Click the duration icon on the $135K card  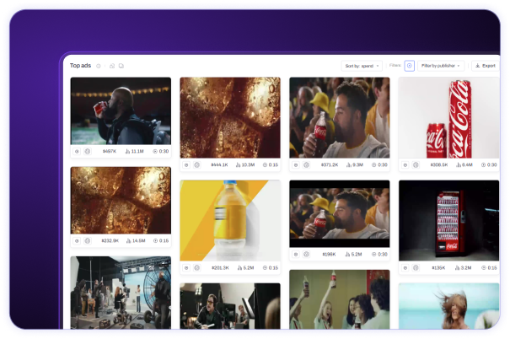[x=484, y=268]
